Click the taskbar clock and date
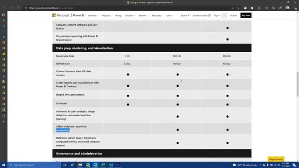The width and height of the screenshot is (299, 168). pyautogui.click(x=285, y=165)
